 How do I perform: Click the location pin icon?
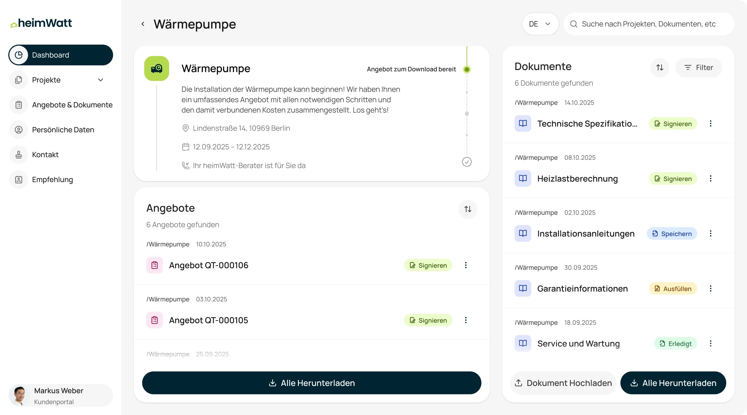[186, 128]
